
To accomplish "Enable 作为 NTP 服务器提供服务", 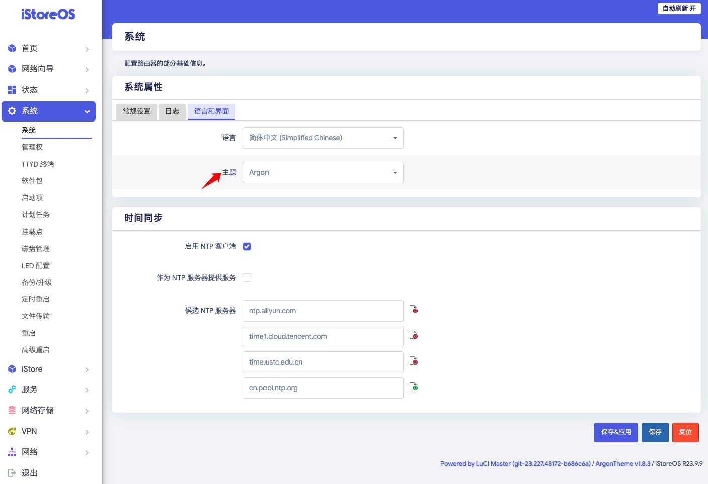I will pos(247,277).
